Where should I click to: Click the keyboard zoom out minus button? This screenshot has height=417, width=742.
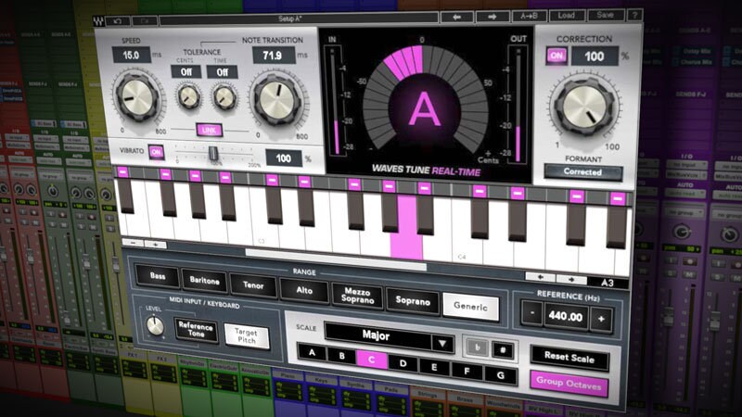pos(134,243)
